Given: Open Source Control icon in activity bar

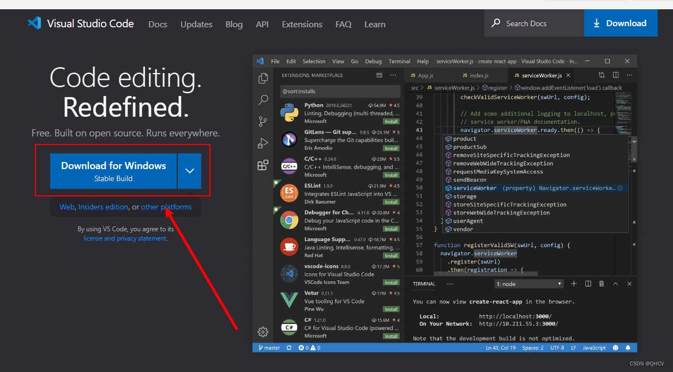Looking at the screenshot, I should [263, 121].
